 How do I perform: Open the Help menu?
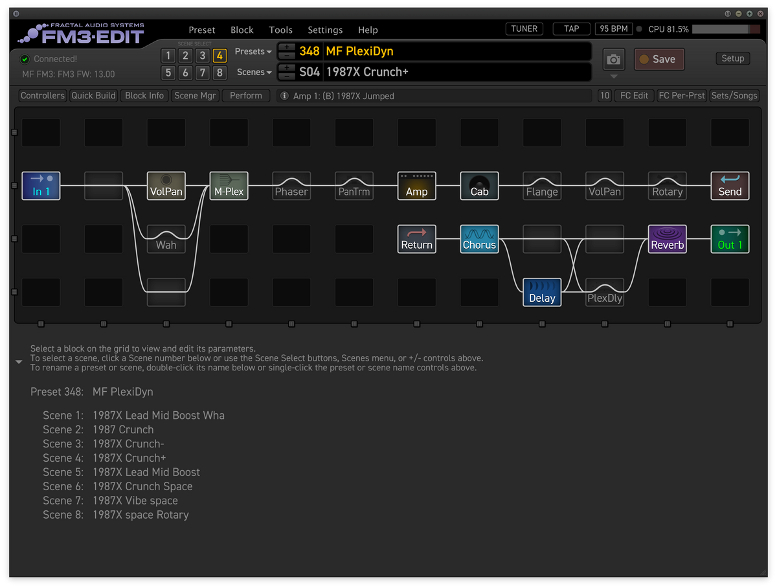[x=368, y=30]
